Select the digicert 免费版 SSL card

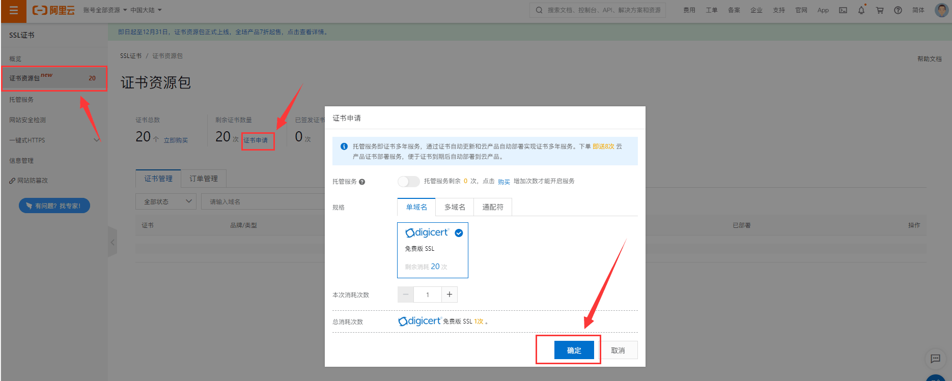pyautogui.click(x=433, y=250)
